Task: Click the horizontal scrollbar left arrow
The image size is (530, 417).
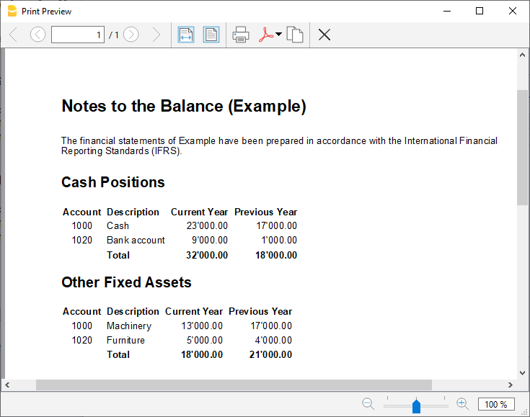Action: [x=7, y=385]
